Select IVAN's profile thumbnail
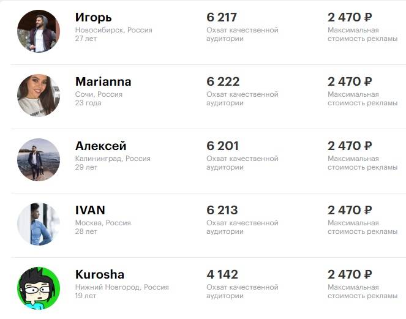Image resolution: width=406 pixels, height=319 pixels. pos(39,224)
